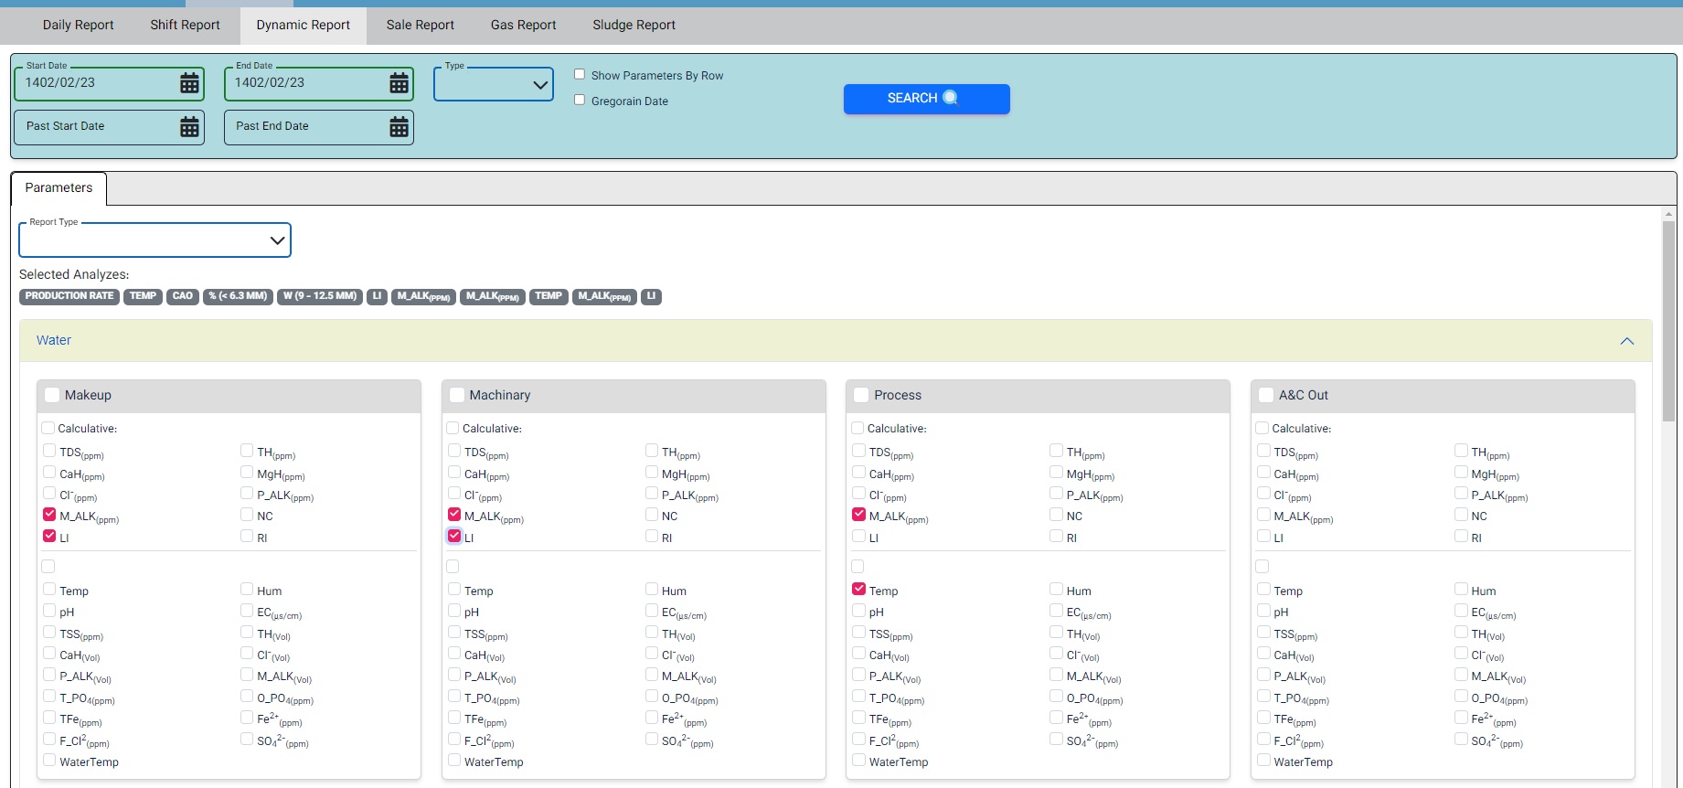Switch to the Daily Report tab
Viewport: 1683px width, 788px height.
tap(78, 26)
